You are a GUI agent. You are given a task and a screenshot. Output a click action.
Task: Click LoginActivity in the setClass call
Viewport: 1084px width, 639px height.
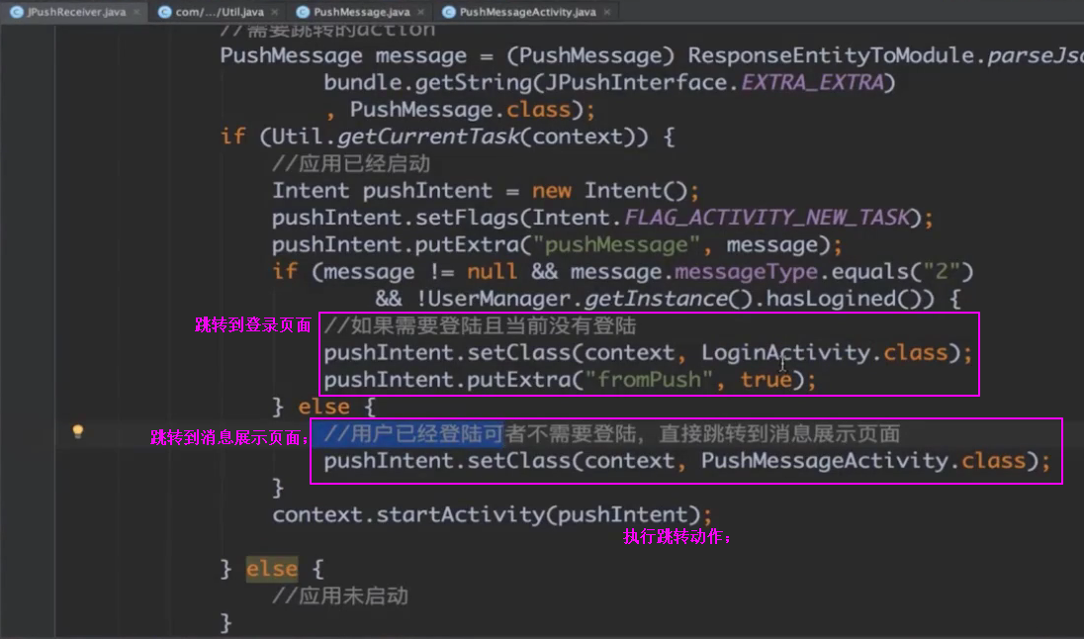pyautogui.click(x=785, y=353)
